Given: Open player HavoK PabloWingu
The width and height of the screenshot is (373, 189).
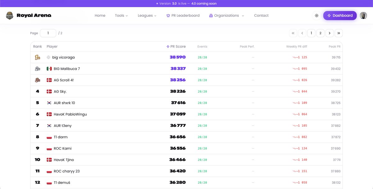Looking at the screenshot, I should pyautogui.click(x=70, y=114).
